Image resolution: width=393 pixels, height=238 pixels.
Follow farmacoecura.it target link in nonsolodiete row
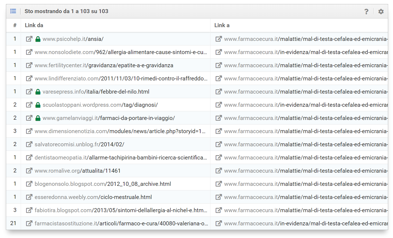(306, 52)
